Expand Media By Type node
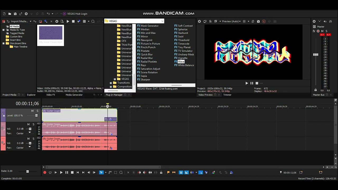 pos(3,30)
